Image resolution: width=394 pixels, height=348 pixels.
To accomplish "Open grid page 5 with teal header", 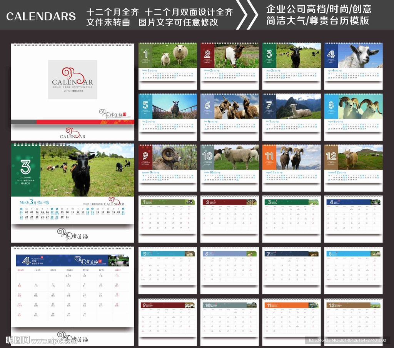I will 168,270.
